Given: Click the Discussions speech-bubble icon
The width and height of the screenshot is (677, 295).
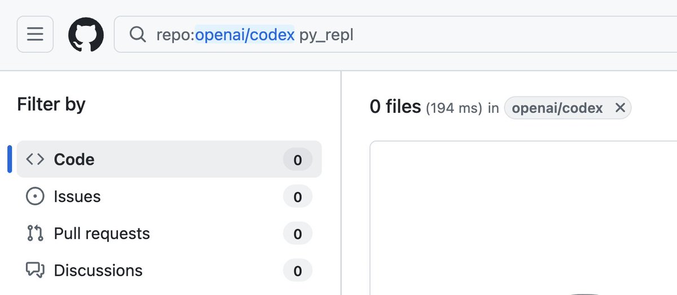Looking at the screenshot, I should pyautogui.click(x=35, y=271).
